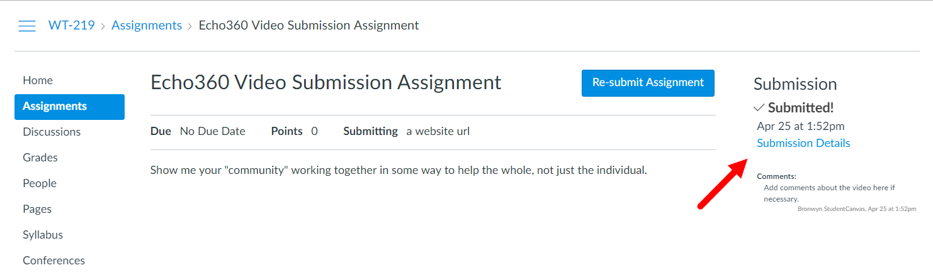Open Assignments breadcrumb link
The height and width of the screenshot is (275, 933).
click(x=147, y=26)
